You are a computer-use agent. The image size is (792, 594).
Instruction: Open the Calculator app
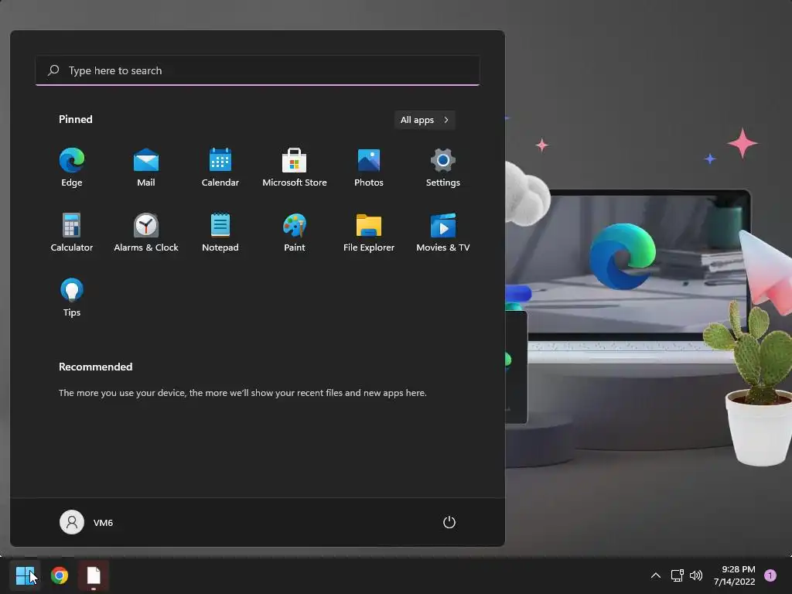[72, 232]
